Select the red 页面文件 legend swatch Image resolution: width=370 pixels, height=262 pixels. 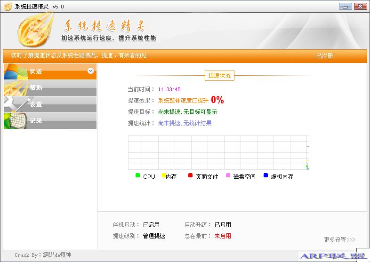point(191,175)
